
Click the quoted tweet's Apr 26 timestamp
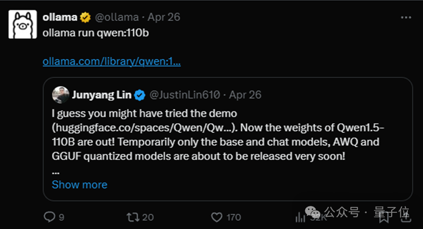point(245,95)
